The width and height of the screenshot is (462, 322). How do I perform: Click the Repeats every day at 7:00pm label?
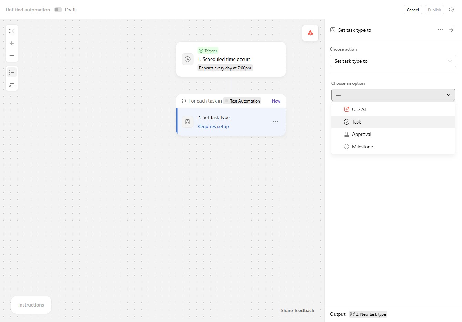click(x=225, y=68)
